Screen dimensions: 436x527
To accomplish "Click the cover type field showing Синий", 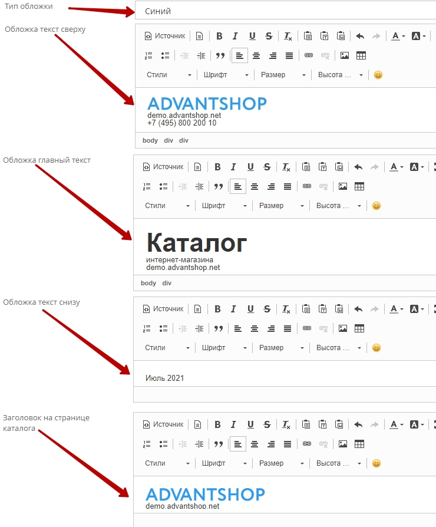I will [x=286, y=11].
